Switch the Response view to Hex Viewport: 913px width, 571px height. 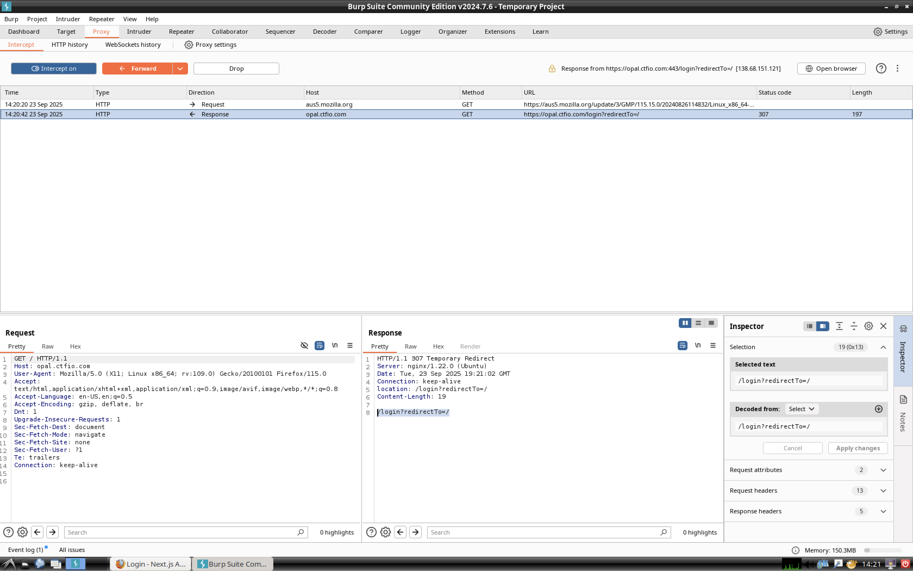pyautogui.click(x=438, y=346)
